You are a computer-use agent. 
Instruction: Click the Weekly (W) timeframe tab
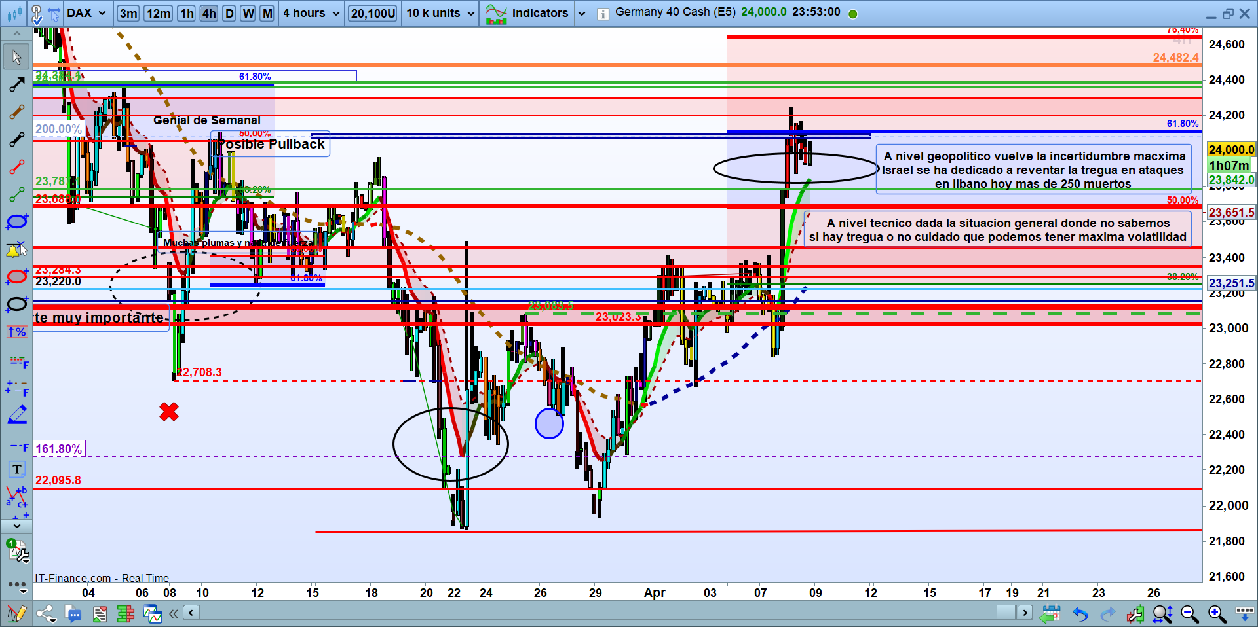pos(248,13)
